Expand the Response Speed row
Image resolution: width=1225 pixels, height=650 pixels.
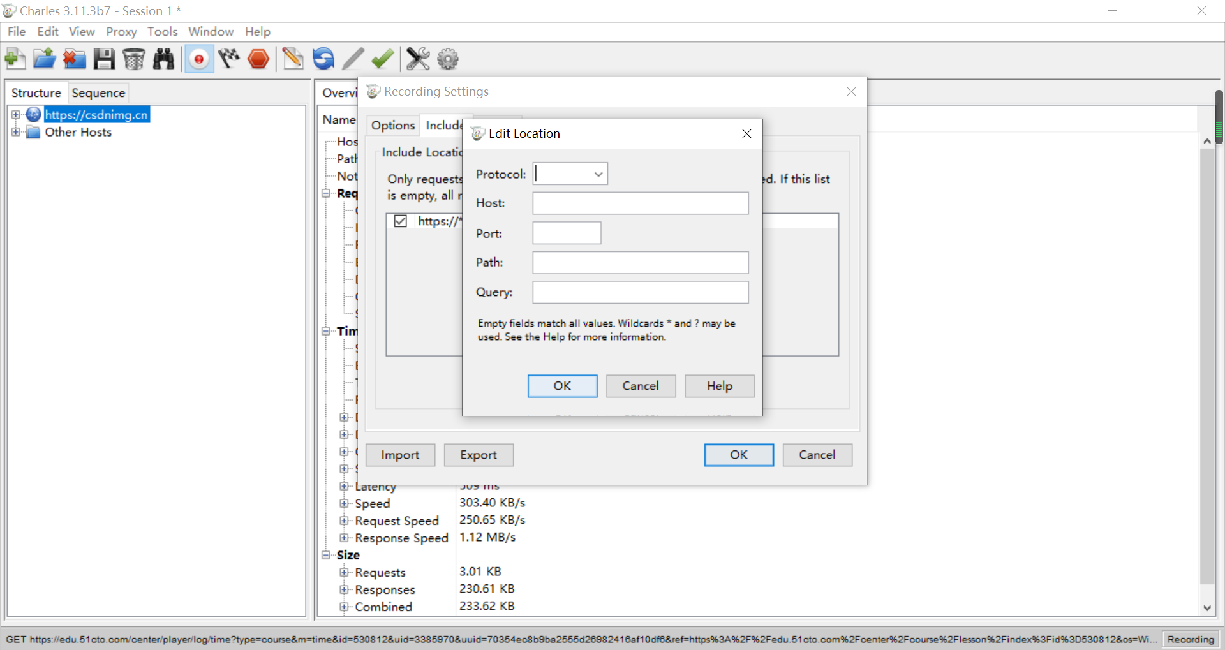pyautogui.click(x=344, y=538)
